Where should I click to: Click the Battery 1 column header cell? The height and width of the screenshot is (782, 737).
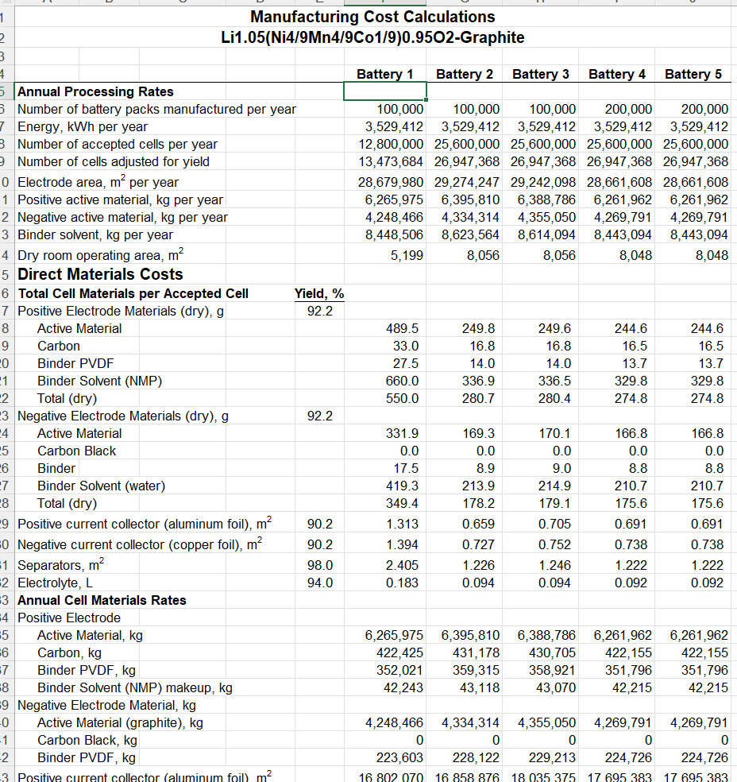tap(384, 74)
